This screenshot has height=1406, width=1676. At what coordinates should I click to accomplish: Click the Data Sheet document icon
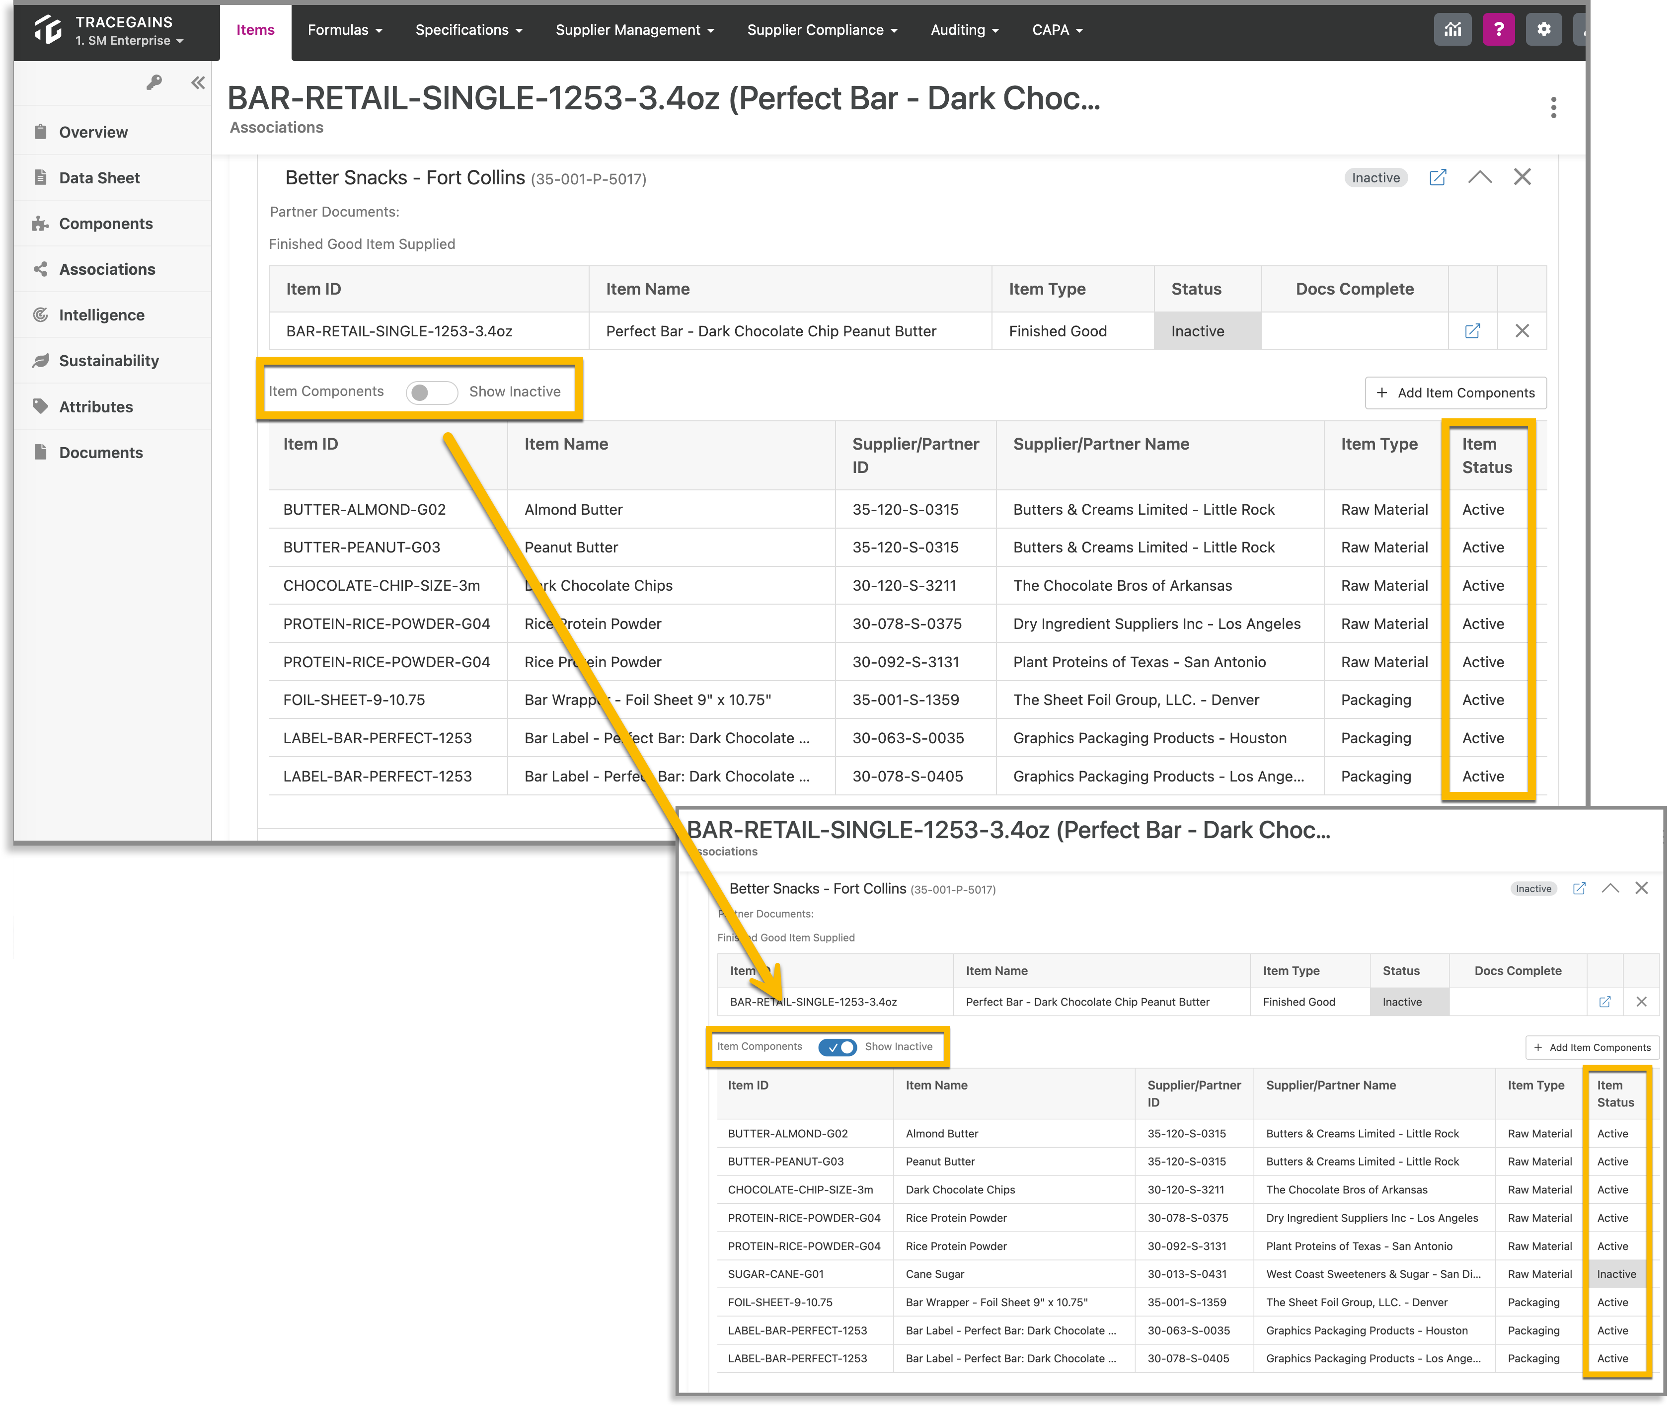40,177
